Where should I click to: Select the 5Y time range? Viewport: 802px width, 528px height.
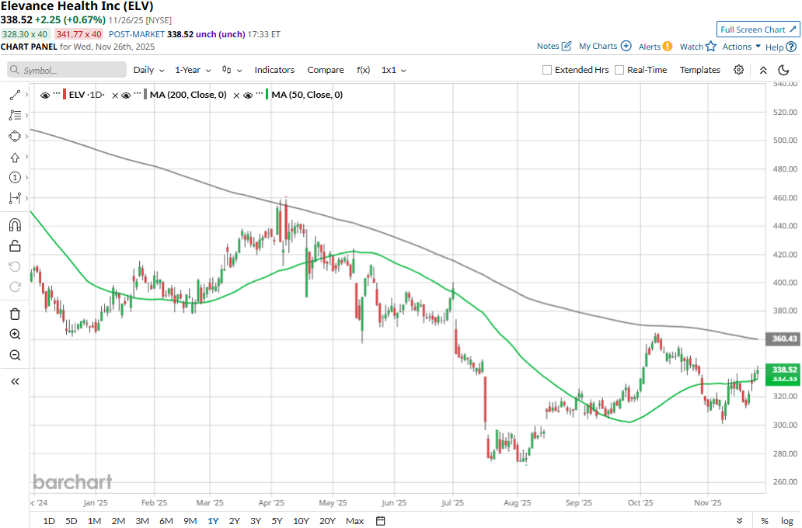point(277,521)
